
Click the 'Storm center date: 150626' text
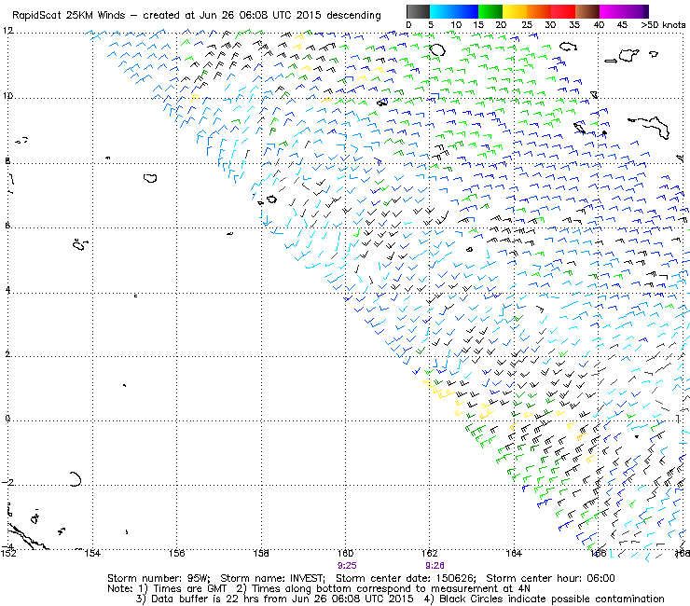(x=406, y=578)
